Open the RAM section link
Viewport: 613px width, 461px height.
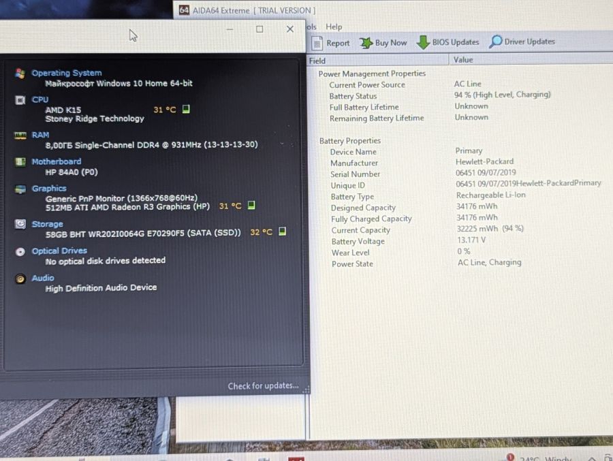tap(40, 135)
